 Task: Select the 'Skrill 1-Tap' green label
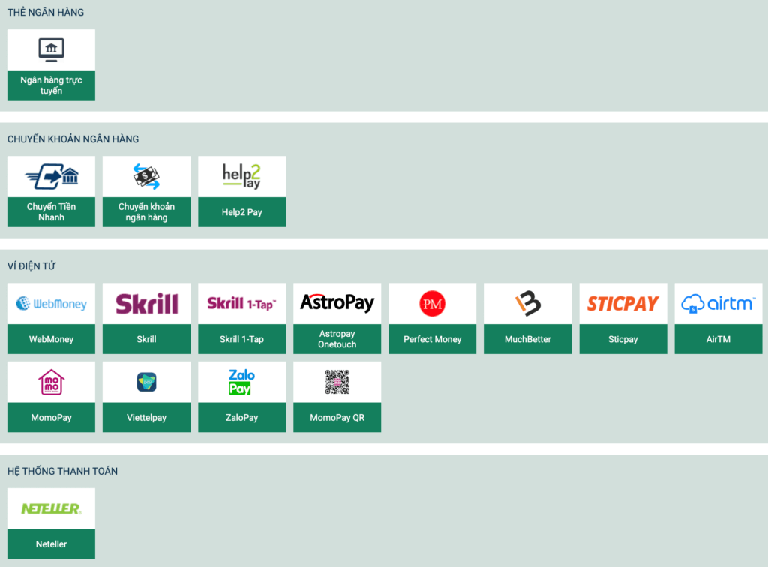242,339
